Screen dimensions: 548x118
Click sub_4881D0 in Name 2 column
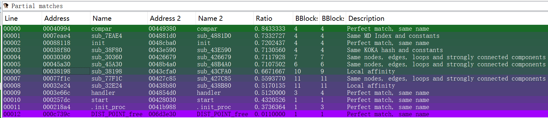[214, 36]
